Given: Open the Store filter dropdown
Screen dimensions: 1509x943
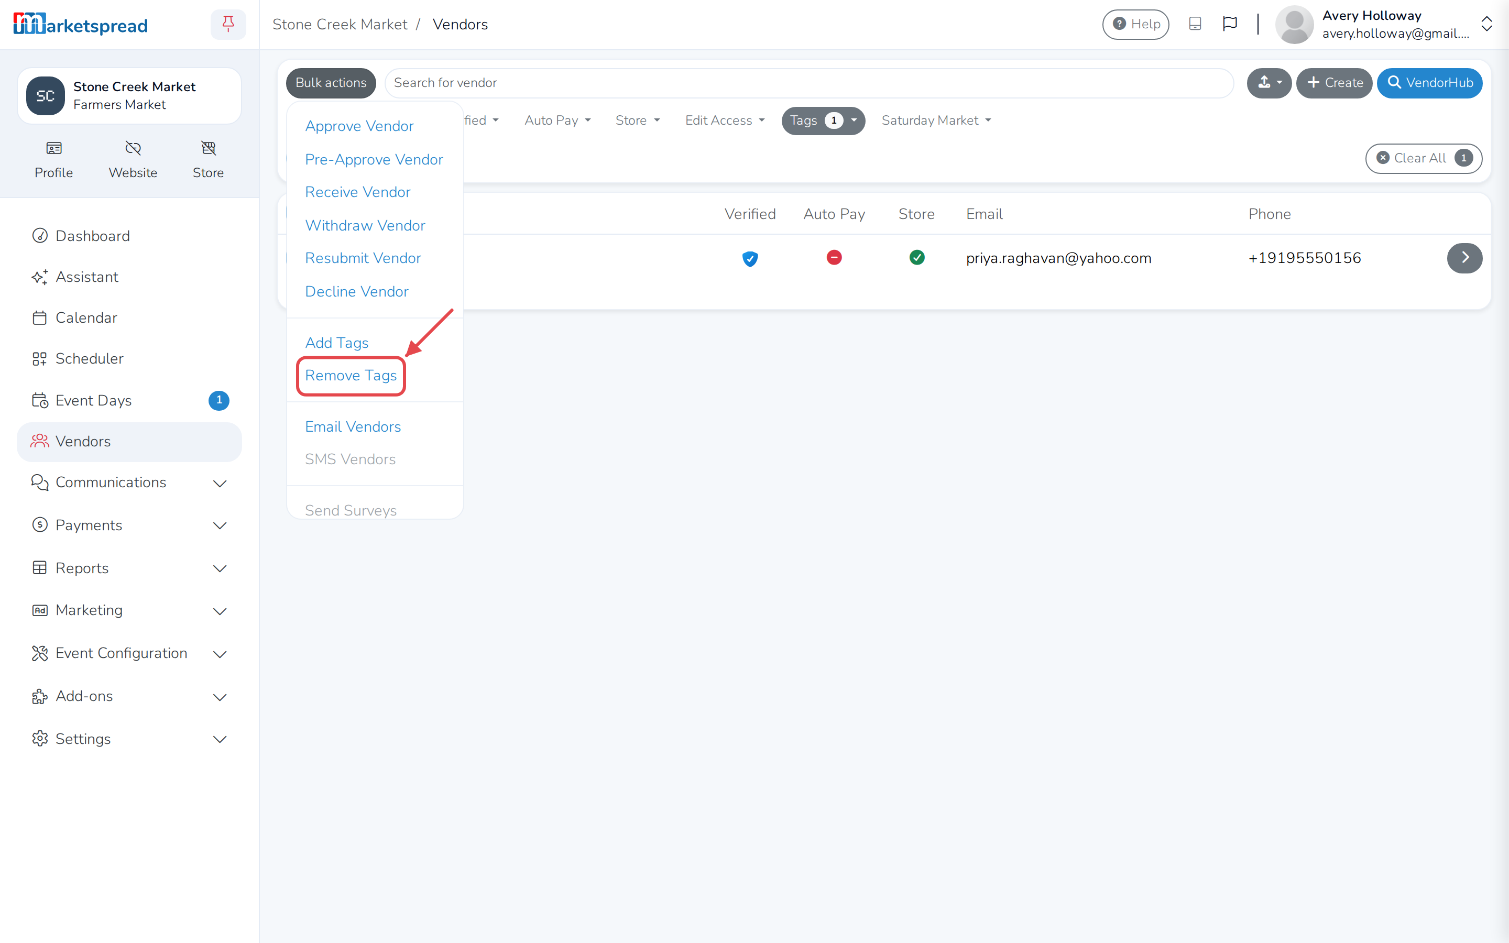Looking at the screenshot, I should pyautogui.click(x=637, y=120).
